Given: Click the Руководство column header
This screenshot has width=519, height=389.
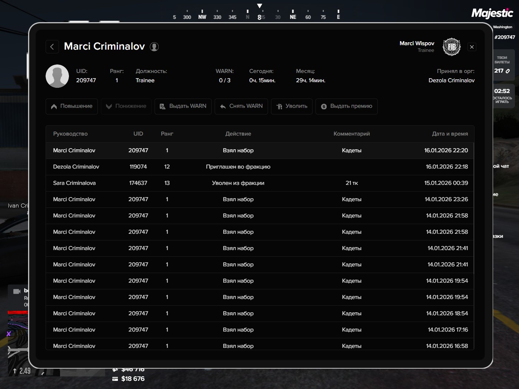Looking at the screenshot, I should (x=70, y=134).
